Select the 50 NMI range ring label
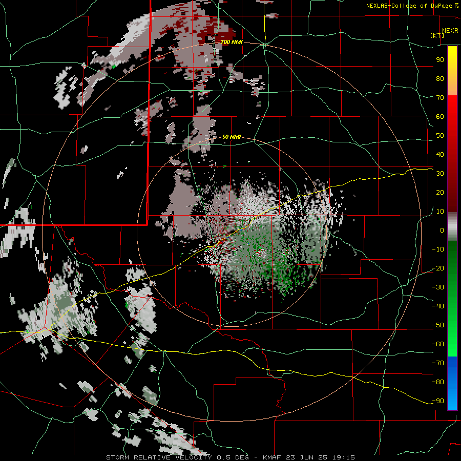461x461 pixels. [232, 137]
